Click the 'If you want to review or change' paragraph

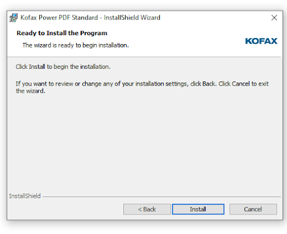coord(142,87)
